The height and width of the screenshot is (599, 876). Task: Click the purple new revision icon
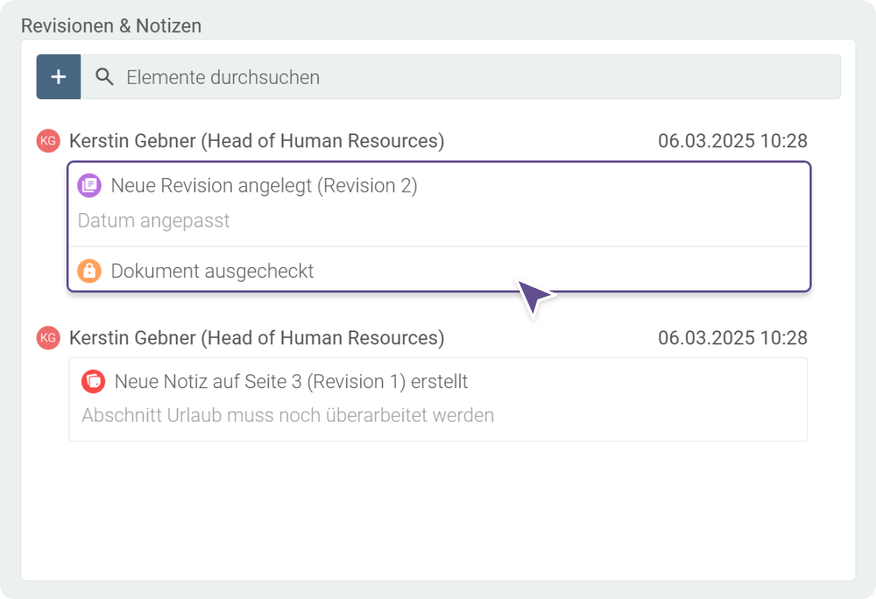pyautogui.click(x=89, y=185)
